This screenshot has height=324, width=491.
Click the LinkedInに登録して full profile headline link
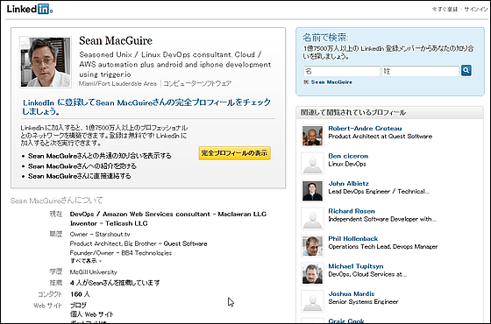coord(146,107)
